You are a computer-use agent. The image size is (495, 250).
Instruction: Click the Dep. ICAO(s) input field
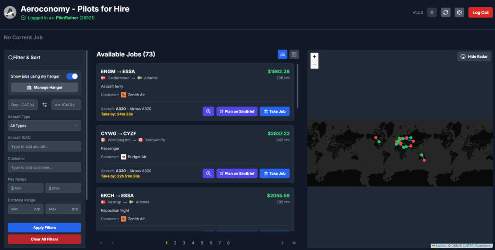tap(23, 105)
